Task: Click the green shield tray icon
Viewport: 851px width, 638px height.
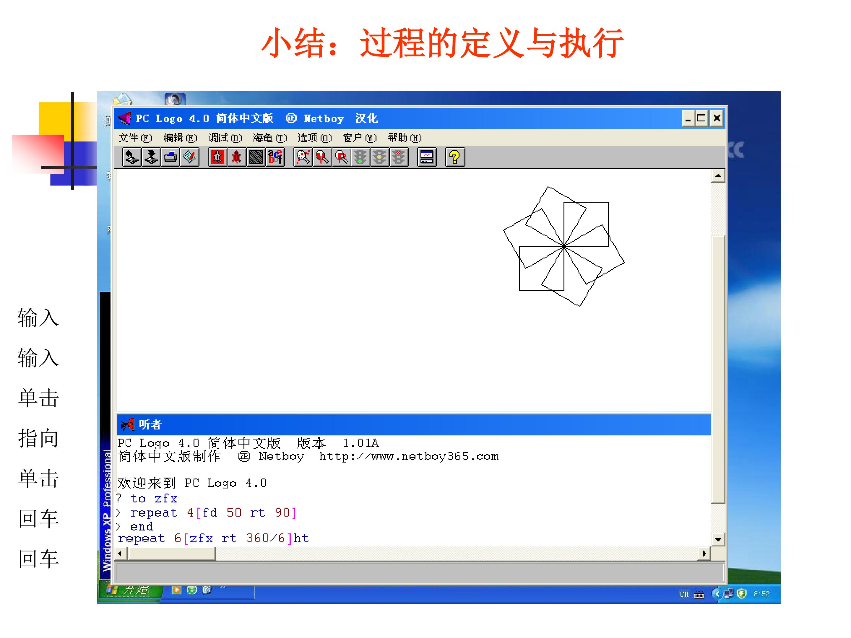Action: tap(741, 594)
